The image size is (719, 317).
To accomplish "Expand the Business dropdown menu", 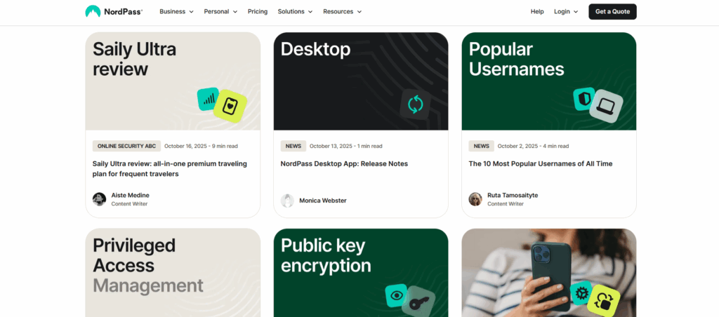I will point(176,12).
